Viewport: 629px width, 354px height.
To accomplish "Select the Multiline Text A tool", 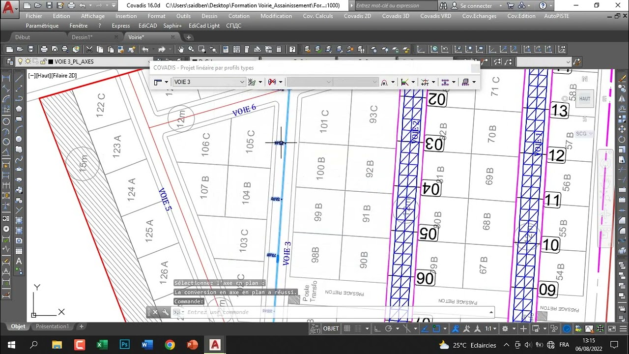I will tap(19, 261).
